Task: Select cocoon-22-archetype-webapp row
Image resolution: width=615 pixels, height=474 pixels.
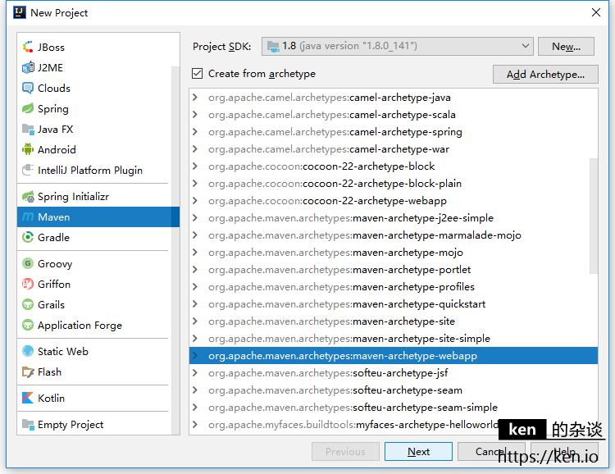Action: pos(393,201)
